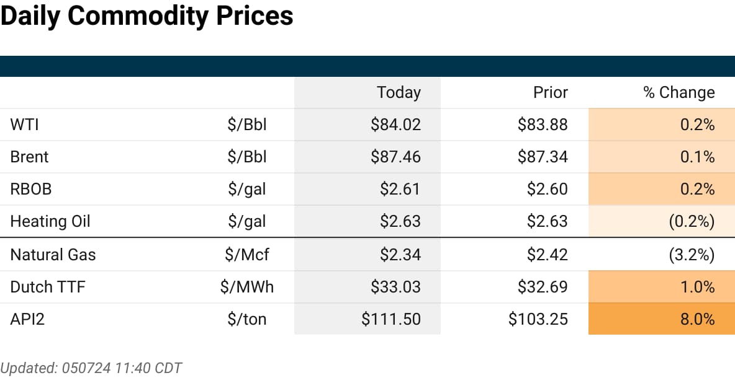Select the Brent row label

(29, 157)
